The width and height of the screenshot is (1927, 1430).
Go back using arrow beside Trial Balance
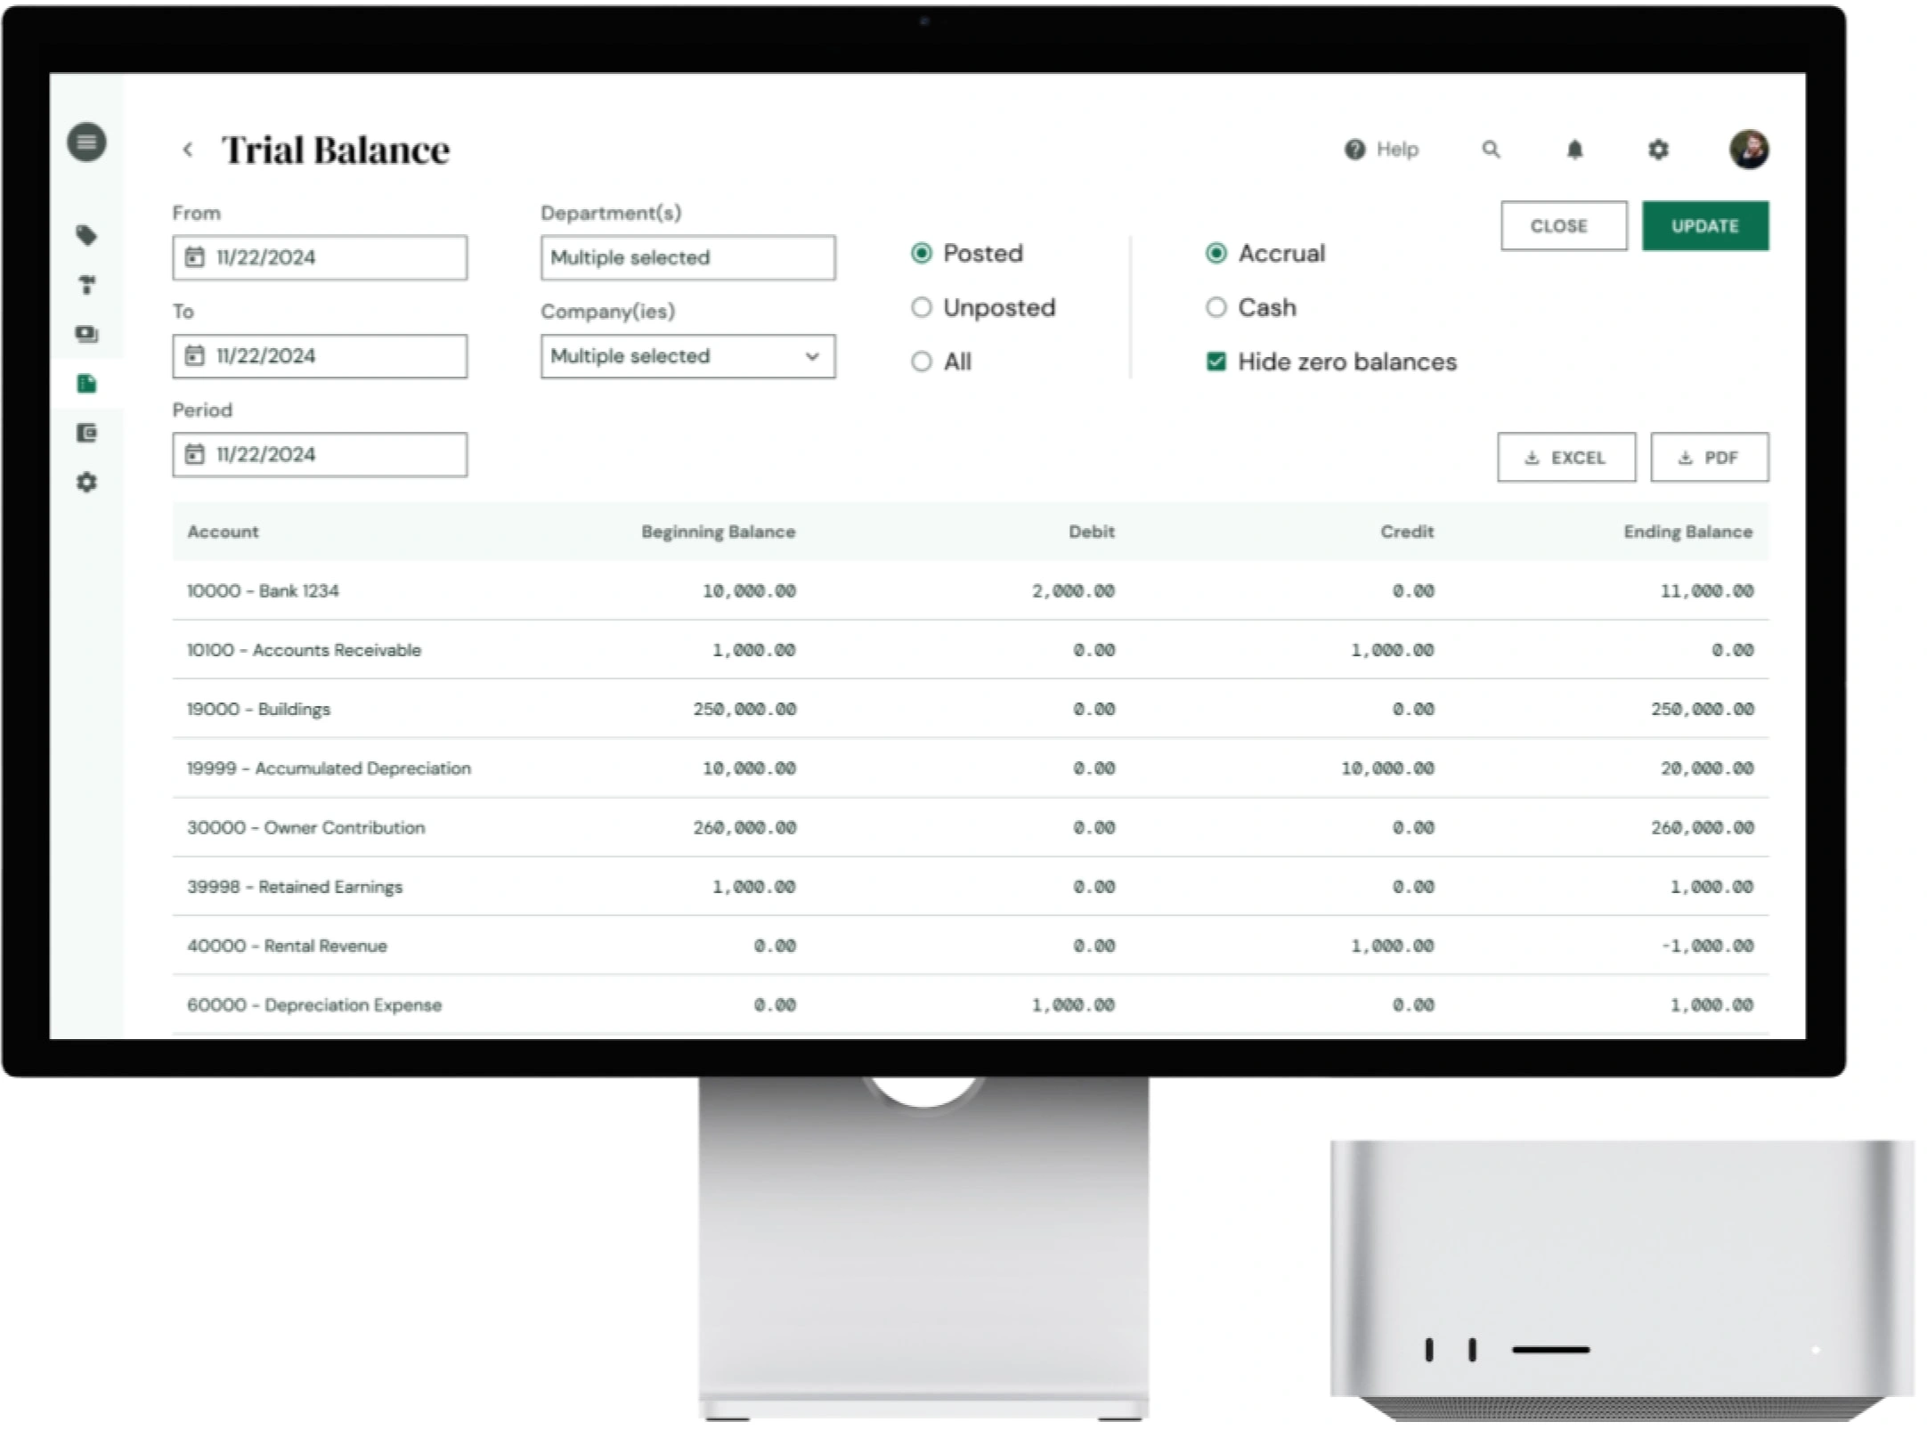pos(188,150)
